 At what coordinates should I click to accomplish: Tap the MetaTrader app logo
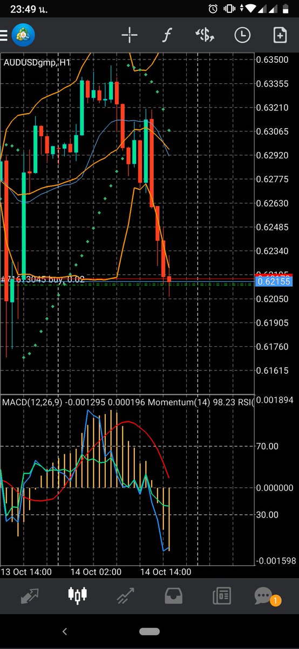pos(23,36)
